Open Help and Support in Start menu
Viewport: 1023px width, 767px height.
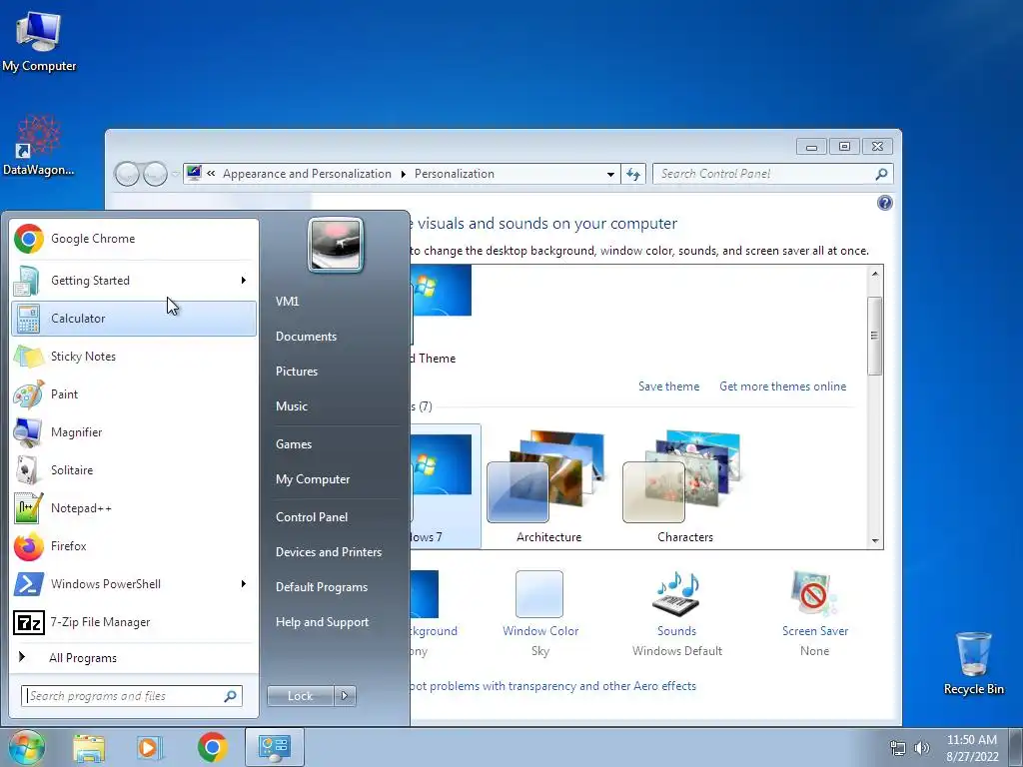tap(323, 622)
